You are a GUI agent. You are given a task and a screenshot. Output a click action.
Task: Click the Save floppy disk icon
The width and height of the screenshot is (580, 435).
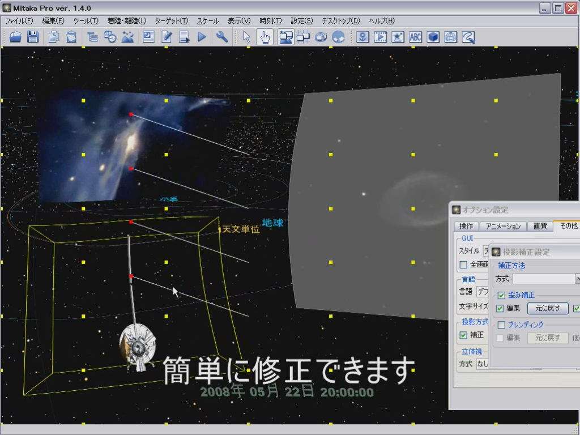coord(33,37)
